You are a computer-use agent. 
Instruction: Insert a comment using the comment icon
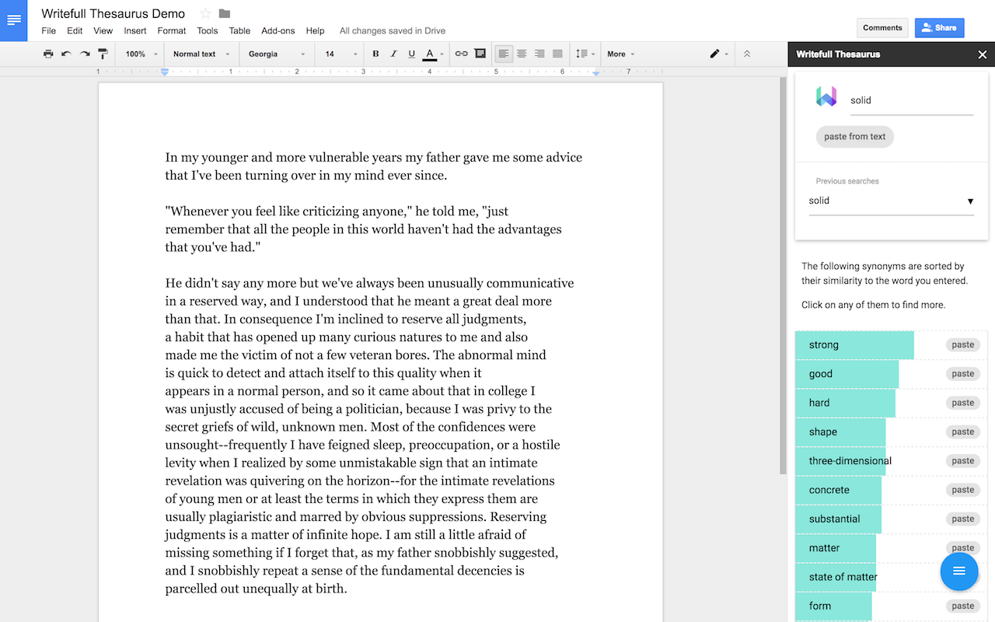[480, 54]
